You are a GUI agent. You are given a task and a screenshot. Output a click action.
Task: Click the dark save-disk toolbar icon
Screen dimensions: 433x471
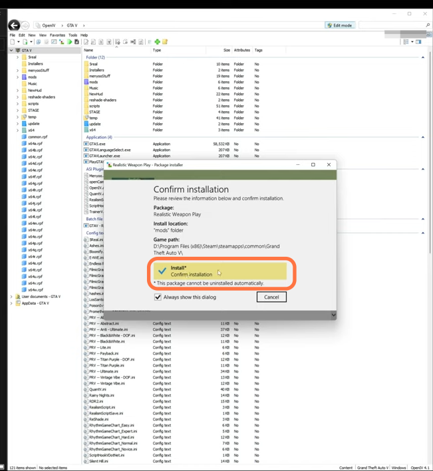pyautogui.click(x=77, y=42)
